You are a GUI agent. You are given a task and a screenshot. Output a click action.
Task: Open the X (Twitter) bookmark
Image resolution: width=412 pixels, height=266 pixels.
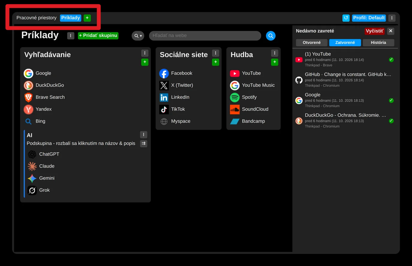point(176,85)
